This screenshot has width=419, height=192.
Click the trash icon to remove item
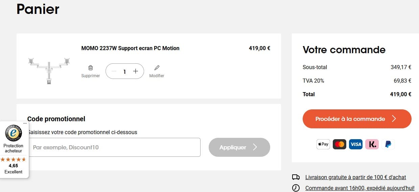(91, 68)
